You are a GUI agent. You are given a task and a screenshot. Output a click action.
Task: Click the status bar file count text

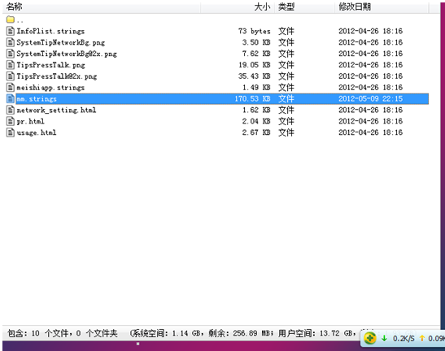[x=63, y=333]
